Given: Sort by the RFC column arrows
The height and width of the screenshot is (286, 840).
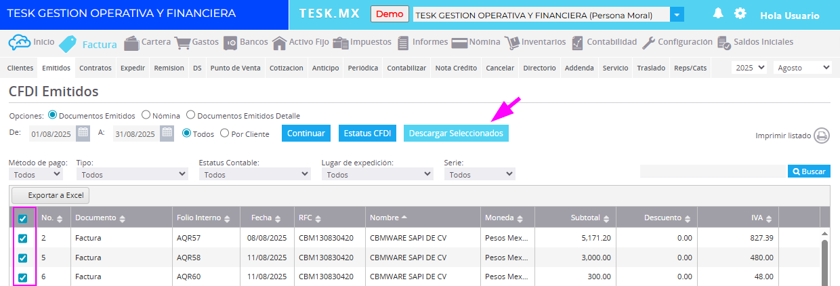Looking at the screenshot, I should point(318,218).
